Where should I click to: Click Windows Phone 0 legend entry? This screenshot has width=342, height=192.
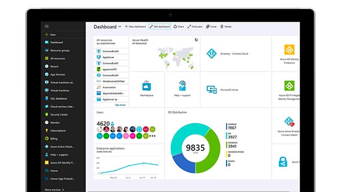tap(235, 154)
